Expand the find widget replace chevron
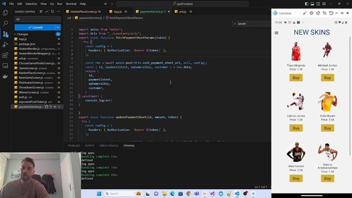Screen dimensions: 352x198 pos(235,24)
